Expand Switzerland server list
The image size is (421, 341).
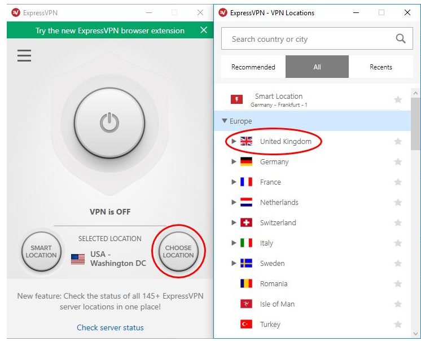click(234, 222)
